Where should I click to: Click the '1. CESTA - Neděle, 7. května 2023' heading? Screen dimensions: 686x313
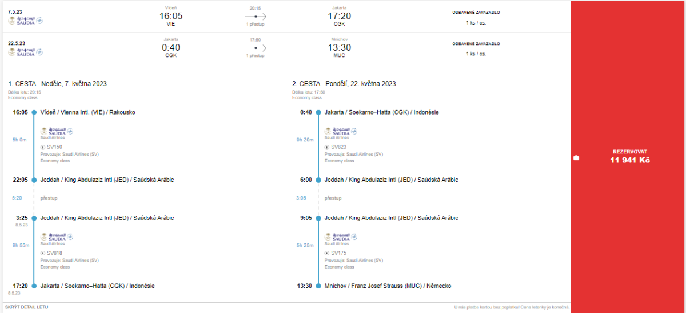(57, 84)
